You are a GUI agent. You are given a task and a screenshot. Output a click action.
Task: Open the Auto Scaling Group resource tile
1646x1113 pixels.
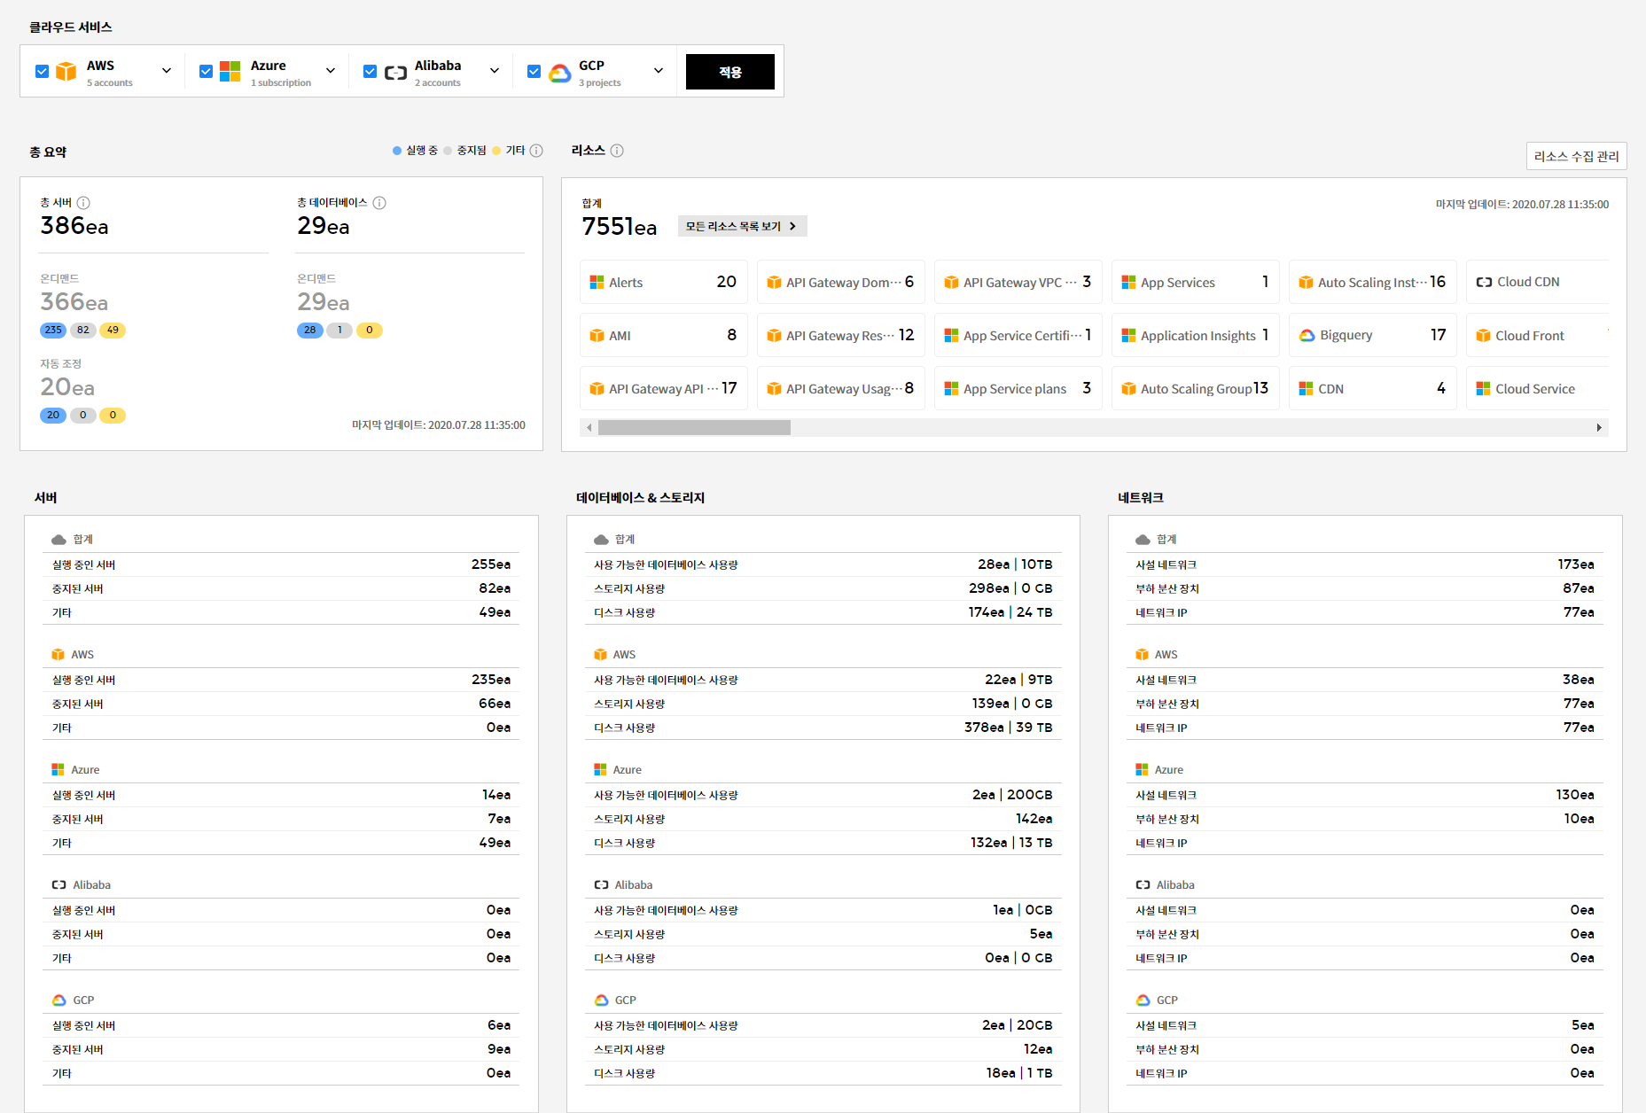click(x=1195, y=389)
